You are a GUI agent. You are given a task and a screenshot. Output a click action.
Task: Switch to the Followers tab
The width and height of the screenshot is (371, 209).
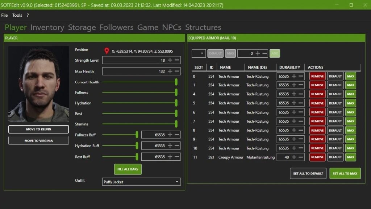click(x=116, y=28)
